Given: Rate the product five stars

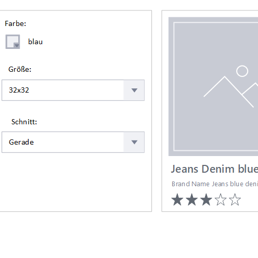Looking at the screenshot, I should 235,200.
